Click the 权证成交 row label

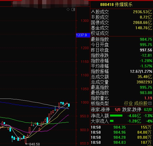(100, 33)
